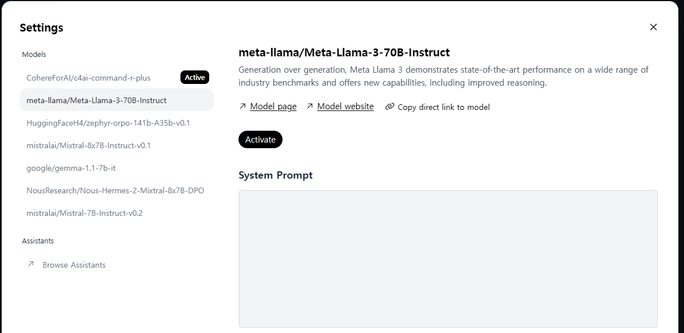684x333 pixels.
Task: Copy direct link to model
Action: click(x=444, y=106)
